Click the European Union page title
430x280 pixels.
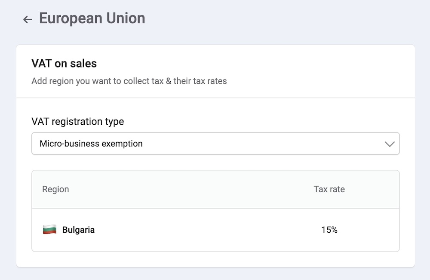tap(92, 18)
